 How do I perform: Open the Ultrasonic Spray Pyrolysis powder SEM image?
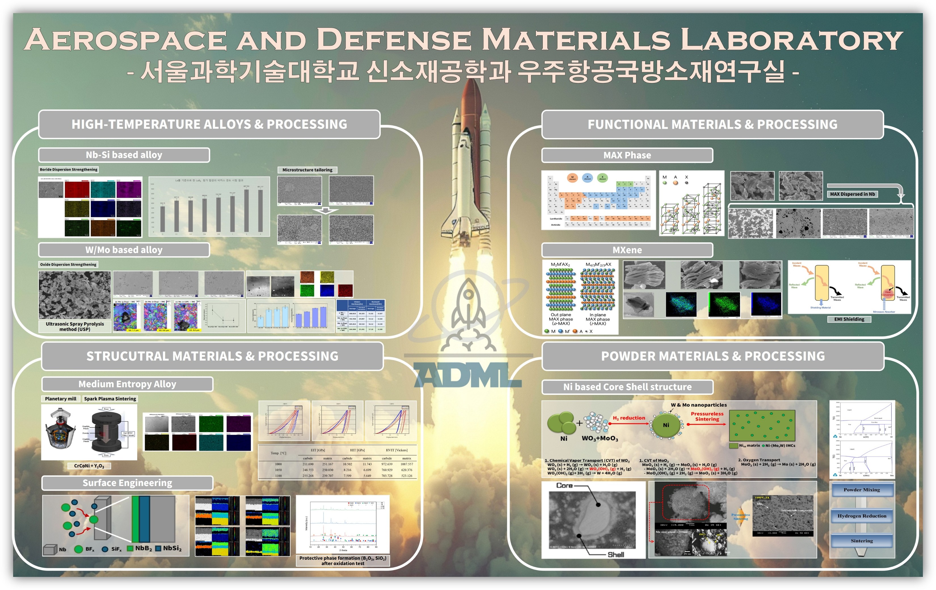point(75,295)
